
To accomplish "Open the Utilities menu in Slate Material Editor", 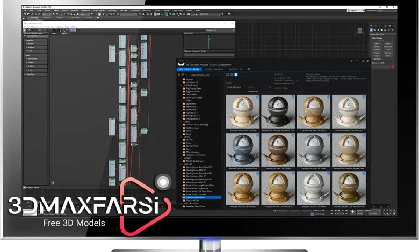I will point(74,27).
